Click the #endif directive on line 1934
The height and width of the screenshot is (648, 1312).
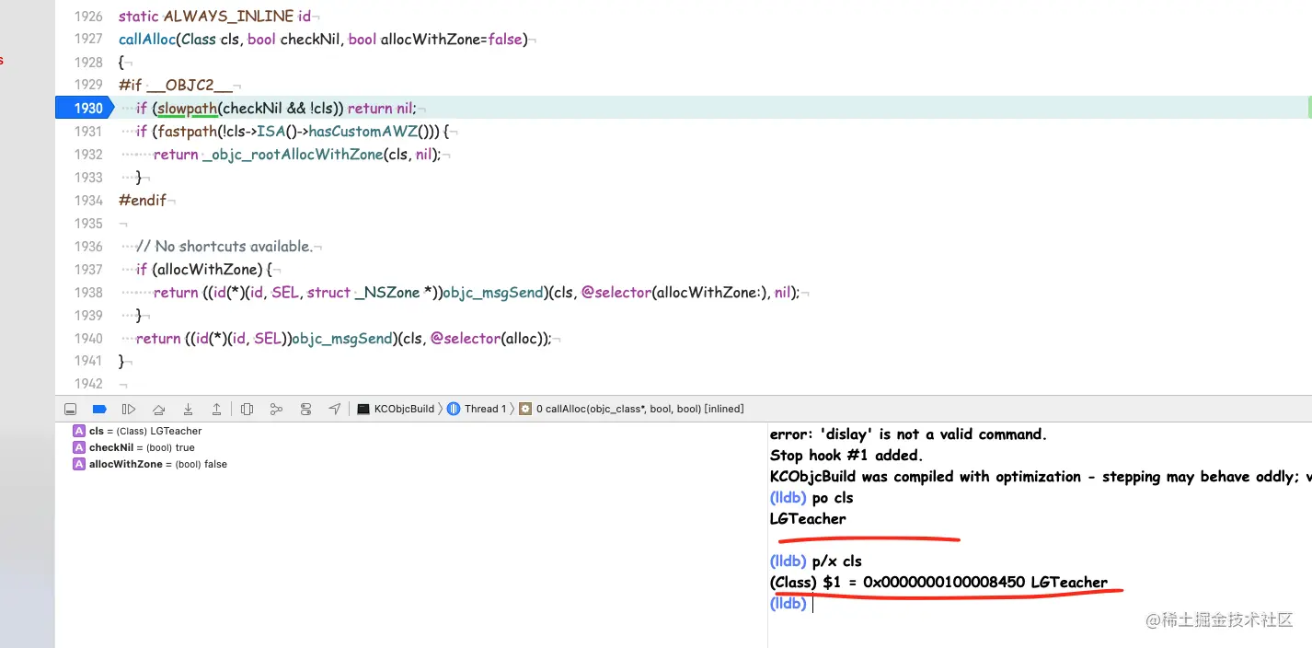point(143,201)
